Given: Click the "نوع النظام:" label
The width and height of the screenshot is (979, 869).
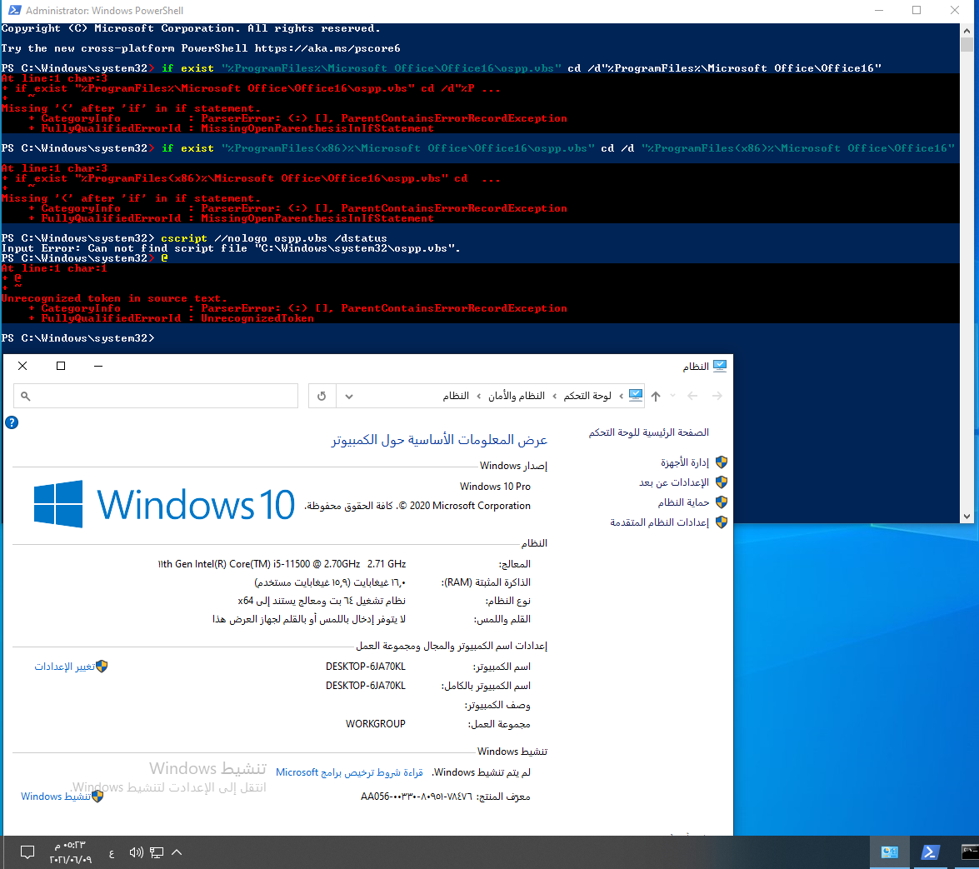Looking at the screenshot, I should tap(508, 601).
